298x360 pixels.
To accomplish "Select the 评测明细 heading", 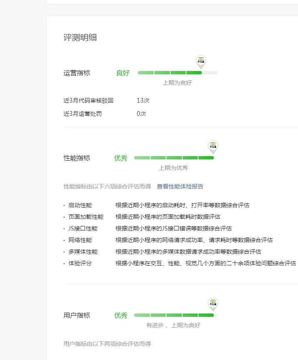I will (80, 37).
